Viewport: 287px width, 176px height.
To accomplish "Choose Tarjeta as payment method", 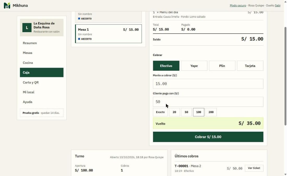I will click(250, 66).
